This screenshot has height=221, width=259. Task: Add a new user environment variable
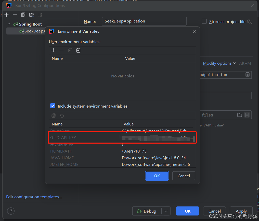[53, 50]
